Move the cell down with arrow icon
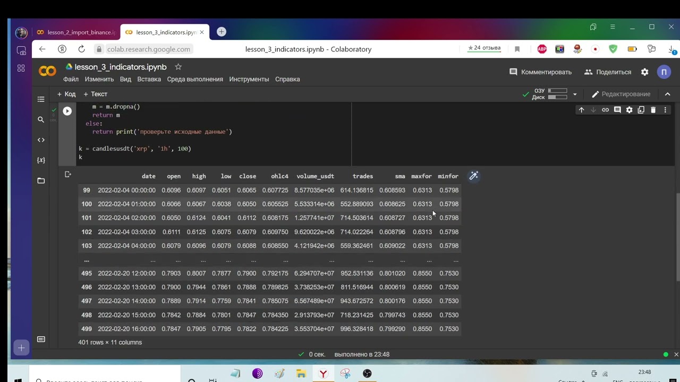 coord(593,110)
